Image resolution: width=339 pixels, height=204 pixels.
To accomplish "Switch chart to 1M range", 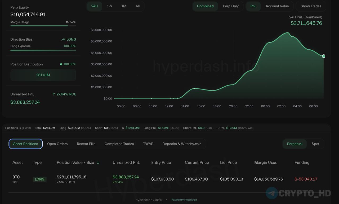I will click(x=124, y=6).
